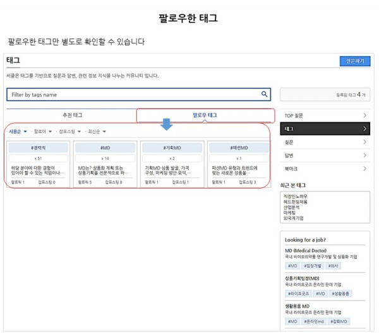Switch to the 팔로우 태그 tab
The image size is (379, 336).
(205, 115)
